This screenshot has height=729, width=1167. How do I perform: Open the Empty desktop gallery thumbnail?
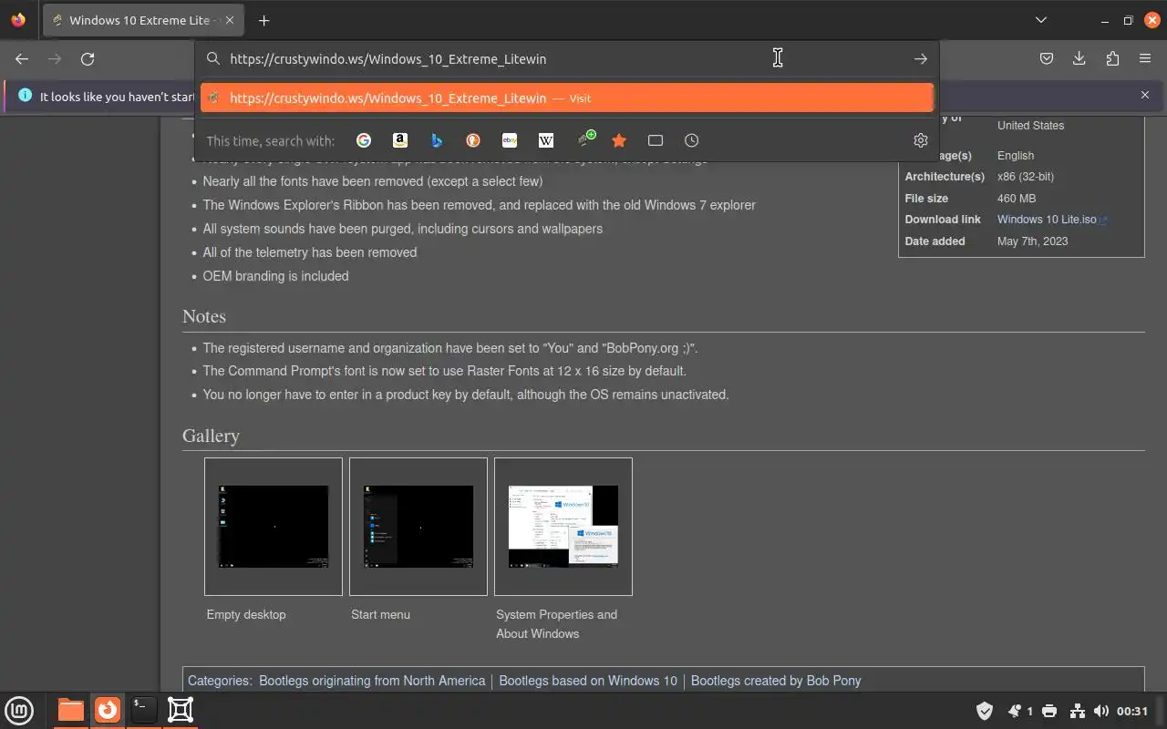pyautogui.click(x=274, y=527)
